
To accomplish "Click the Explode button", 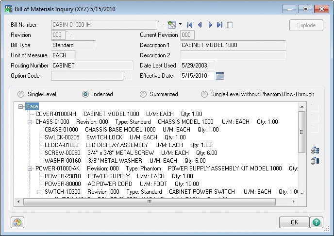I will 306,25.
